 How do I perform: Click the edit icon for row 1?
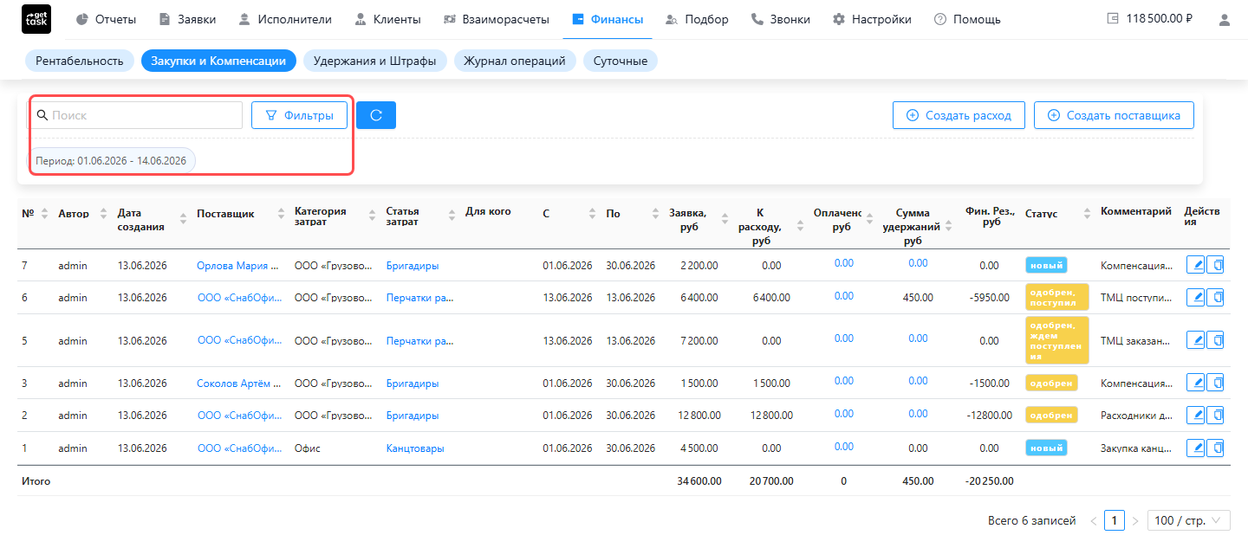(1195, 448)
